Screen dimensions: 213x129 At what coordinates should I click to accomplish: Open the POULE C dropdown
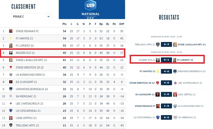31,16
